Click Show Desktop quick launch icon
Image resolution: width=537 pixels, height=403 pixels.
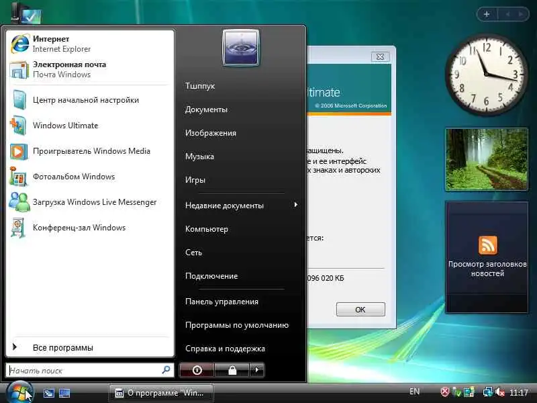(x=64, y=393)
